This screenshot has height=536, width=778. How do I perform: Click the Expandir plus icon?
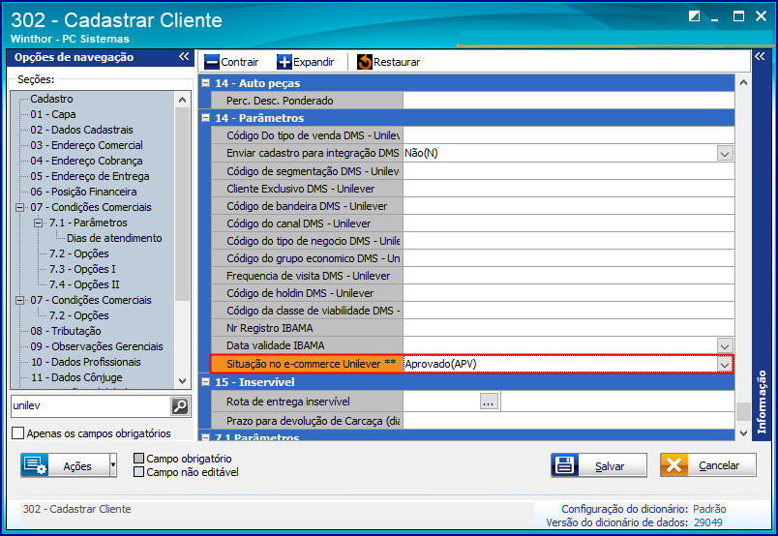coord(284,62)
